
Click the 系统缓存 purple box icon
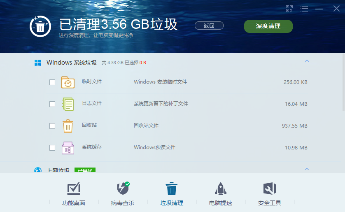point(68,148)
